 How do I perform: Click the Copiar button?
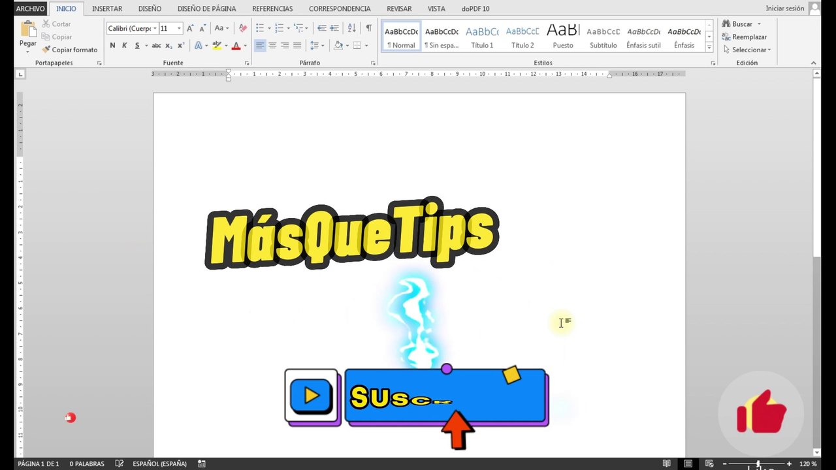tap(57, 37)
